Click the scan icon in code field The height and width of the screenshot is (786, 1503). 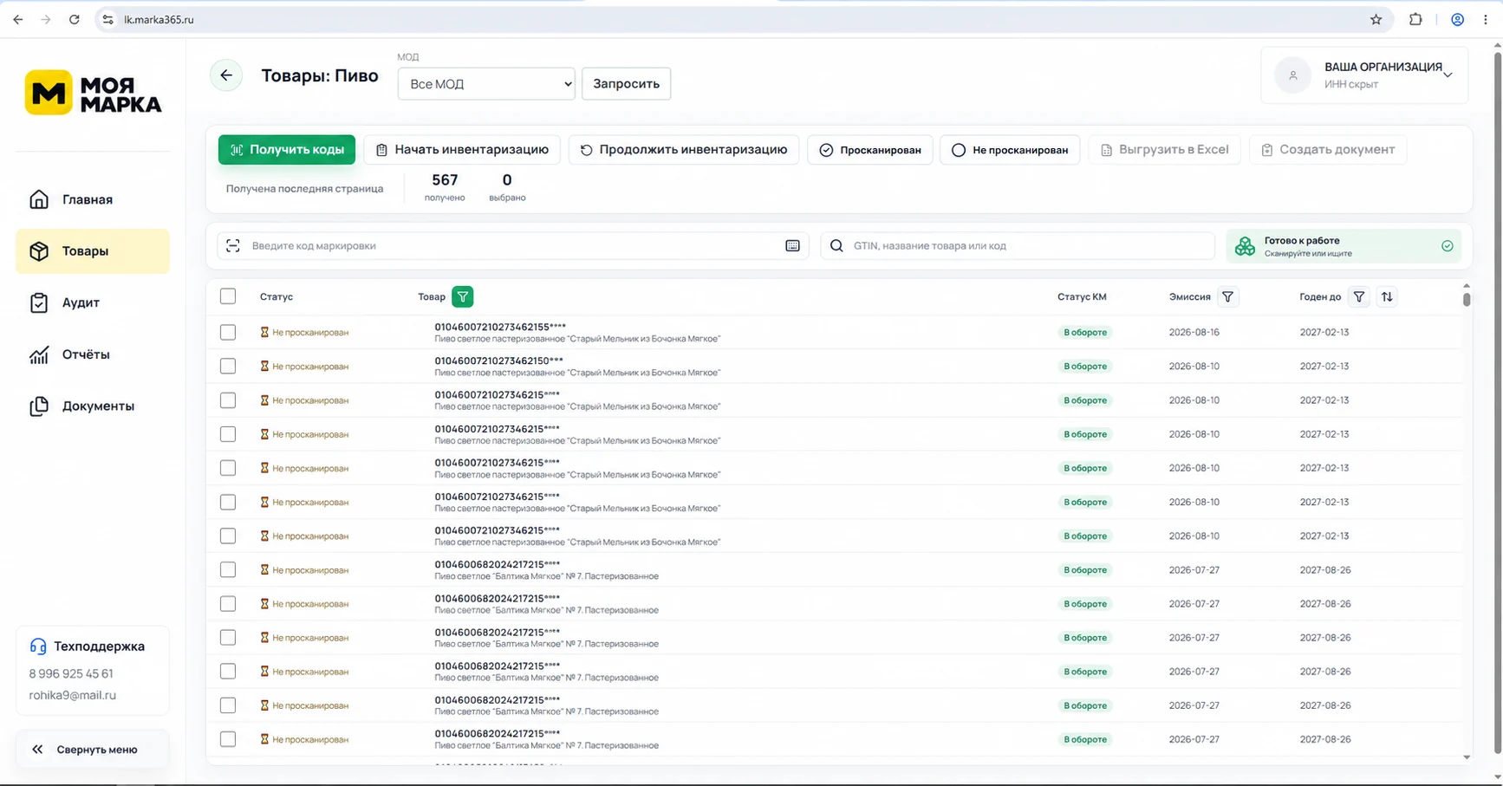233,246
